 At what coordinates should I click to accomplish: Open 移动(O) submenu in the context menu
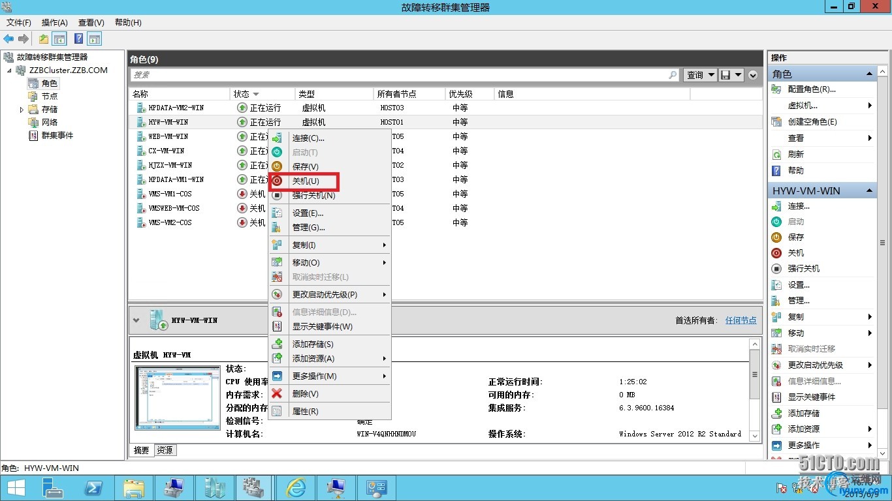click(330, 262)
